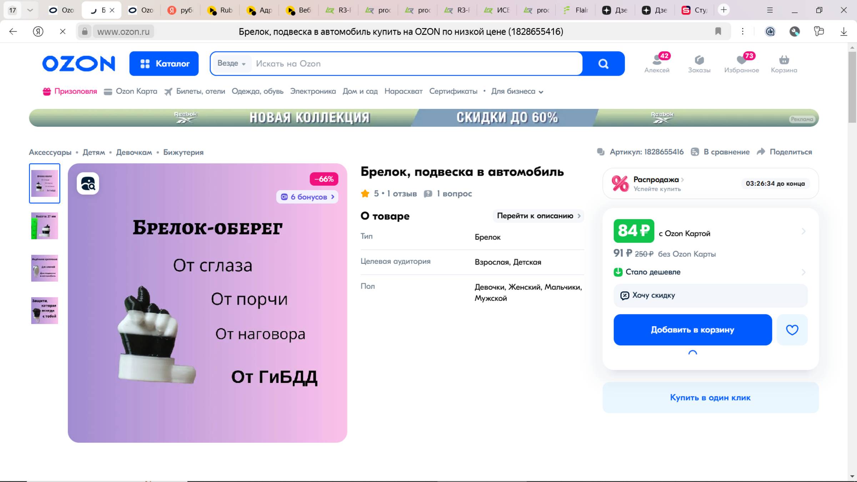Add product to favorites with heart button
This screenshot has width=857, height=482.
[792, 330]
